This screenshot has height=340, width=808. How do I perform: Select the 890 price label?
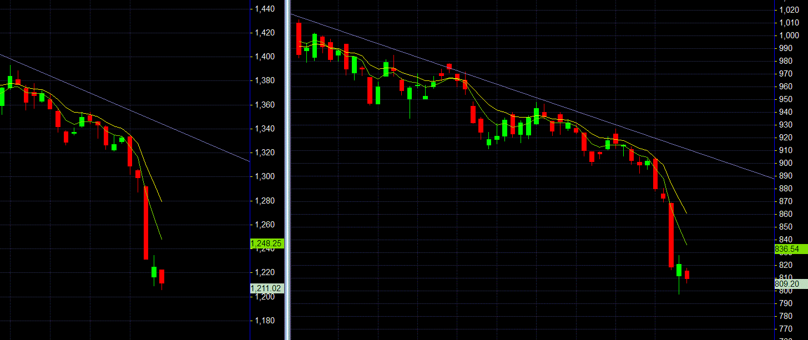click(787, 176)
